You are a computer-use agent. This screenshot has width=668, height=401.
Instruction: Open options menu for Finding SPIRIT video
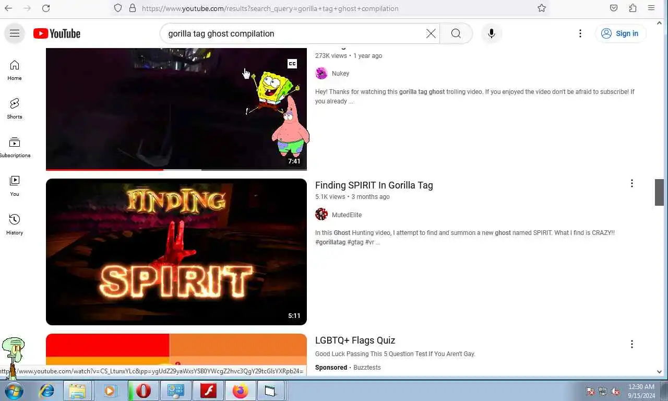631,183
